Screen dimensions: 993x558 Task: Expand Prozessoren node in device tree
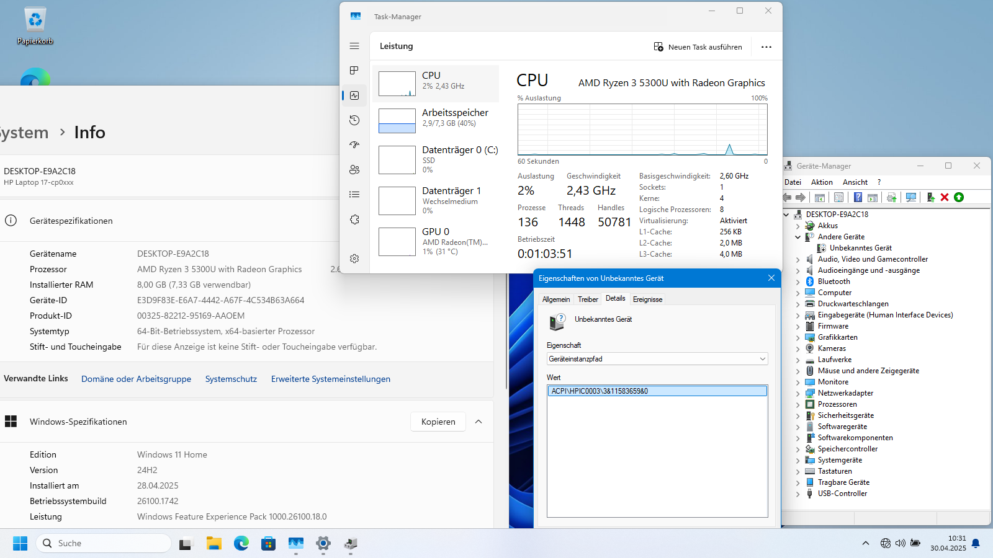[798, 404]
